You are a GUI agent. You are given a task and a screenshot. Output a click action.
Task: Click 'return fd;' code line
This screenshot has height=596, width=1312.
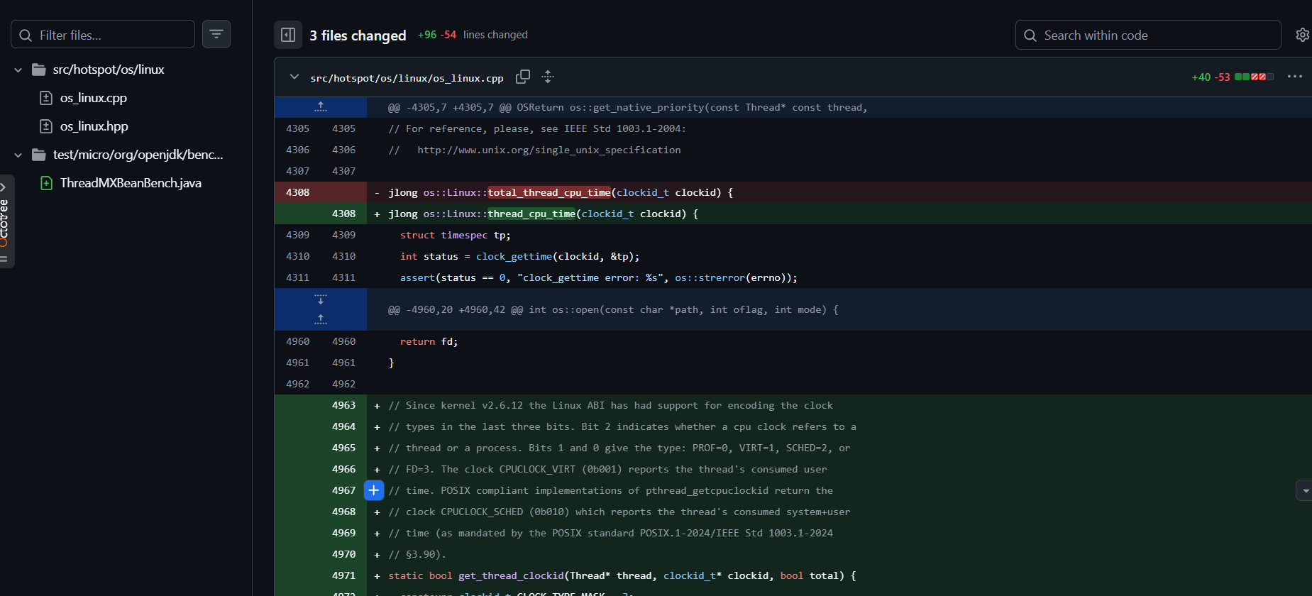[429, 341]
